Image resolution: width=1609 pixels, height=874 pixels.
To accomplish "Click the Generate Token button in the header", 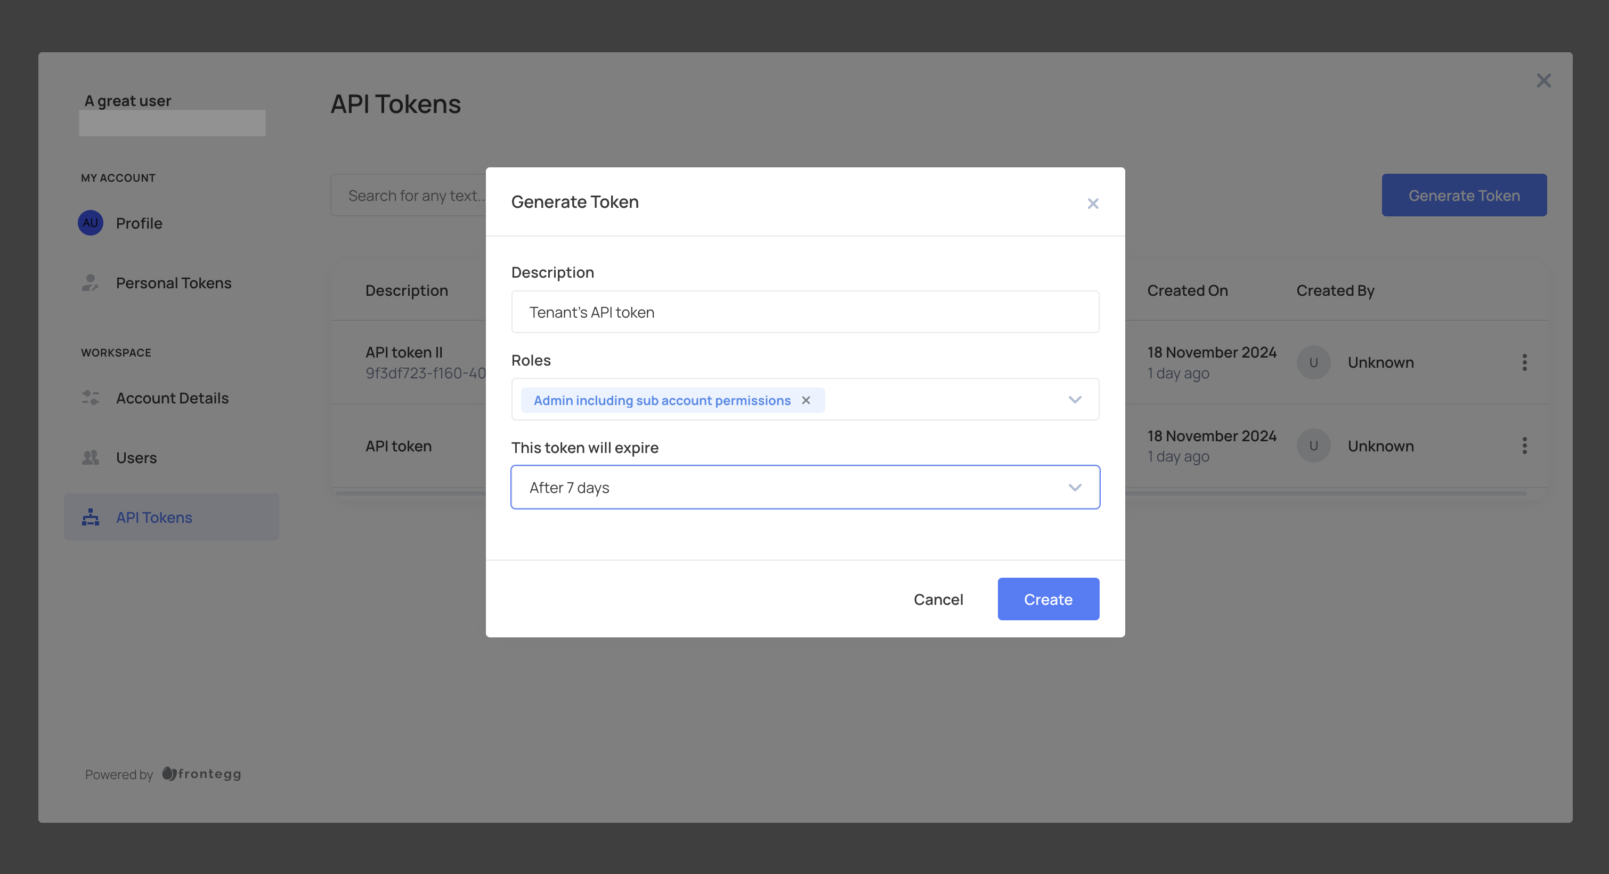I will coord(1464,196).
